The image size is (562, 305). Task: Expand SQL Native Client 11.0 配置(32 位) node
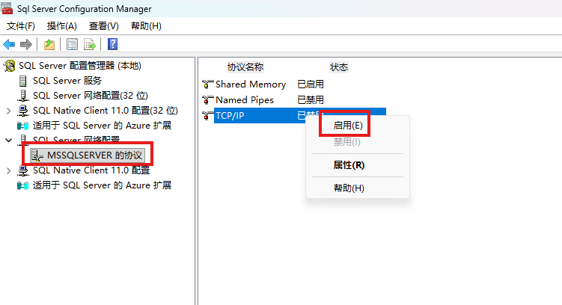coord(8,111)
